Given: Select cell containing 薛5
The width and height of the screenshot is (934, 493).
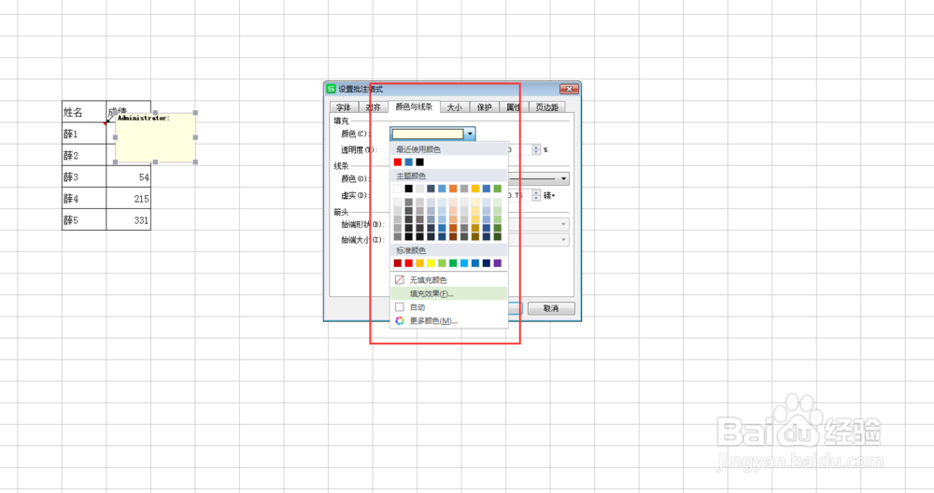Looking at the screenshot, I should click(x=84, y=219).
